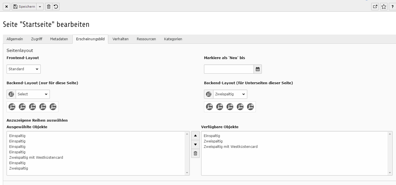Open help with the question mark icon
396x185 pixels.
coord(393,7)
